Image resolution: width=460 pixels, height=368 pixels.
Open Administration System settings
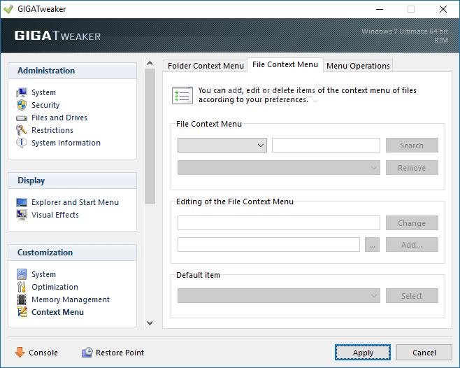[x=43, y=92]
